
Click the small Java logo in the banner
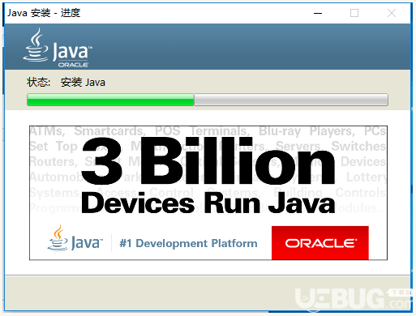(75, 238)
